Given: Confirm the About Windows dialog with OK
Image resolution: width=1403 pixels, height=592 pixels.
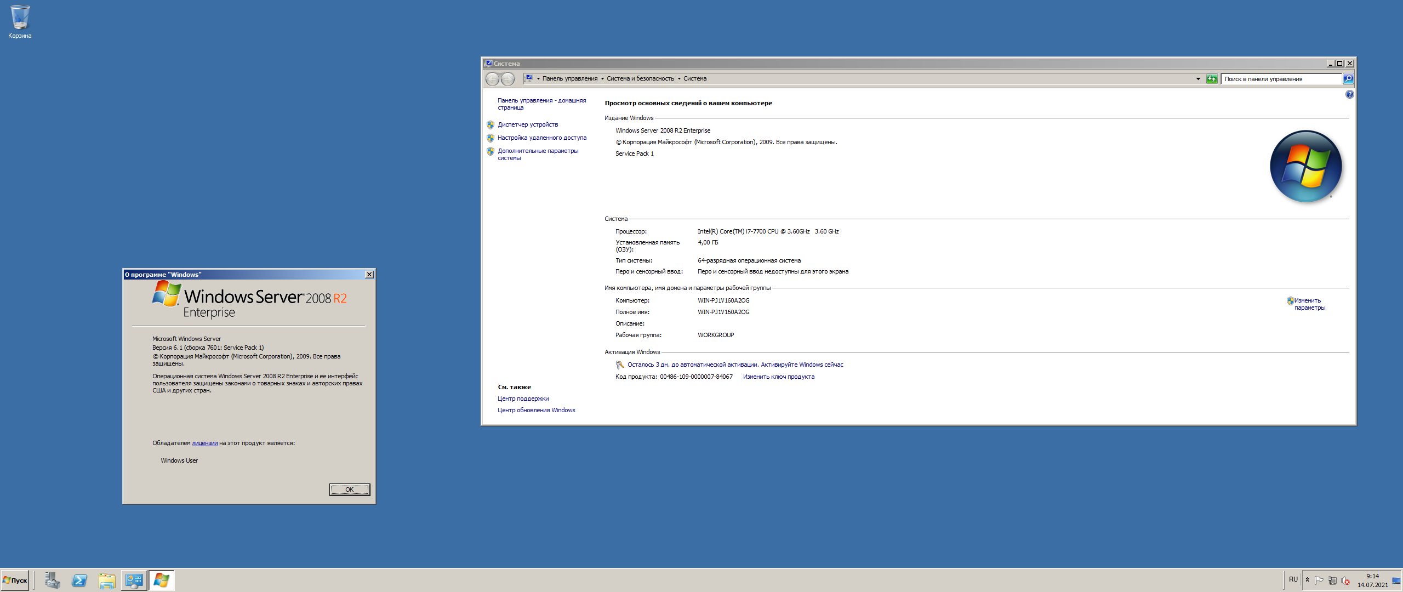Looking at the screenshot, I should pyautogui.click(x=350, y=489).
